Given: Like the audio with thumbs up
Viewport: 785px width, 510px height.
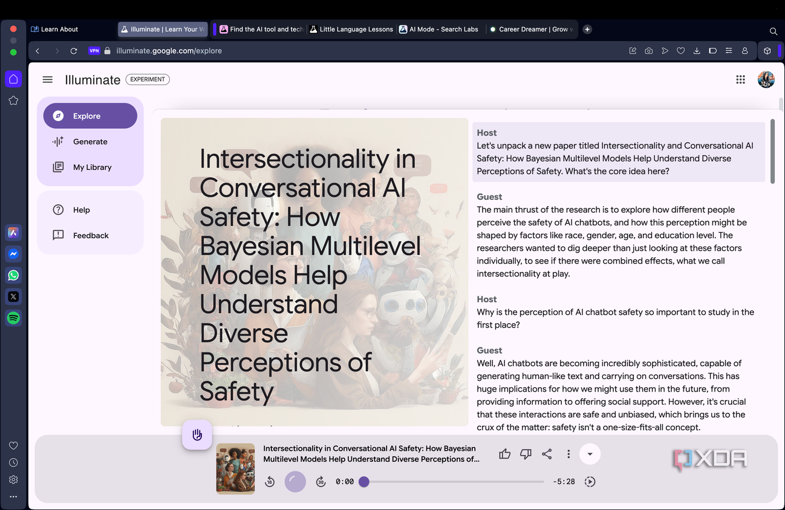Looking at the screenshot, I should point(505,454).
